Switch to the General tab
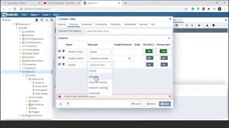This screenshot has height=128, width=229. [x=62, y=25]
